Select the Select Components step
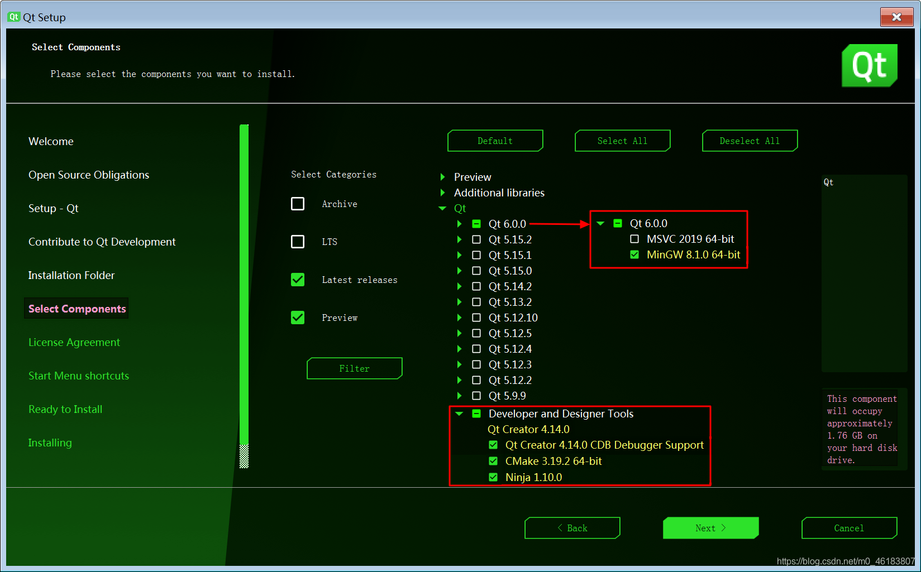921x572 pixels. tap(77, 309)
